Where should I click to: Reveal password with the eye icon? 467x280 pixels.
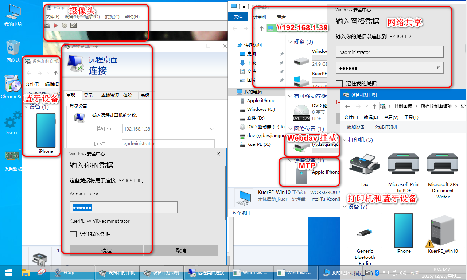(x=438, y=68)
